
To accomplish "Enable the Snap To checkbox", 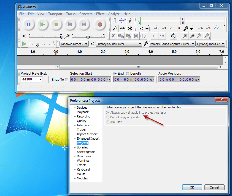I will [67, 80].
